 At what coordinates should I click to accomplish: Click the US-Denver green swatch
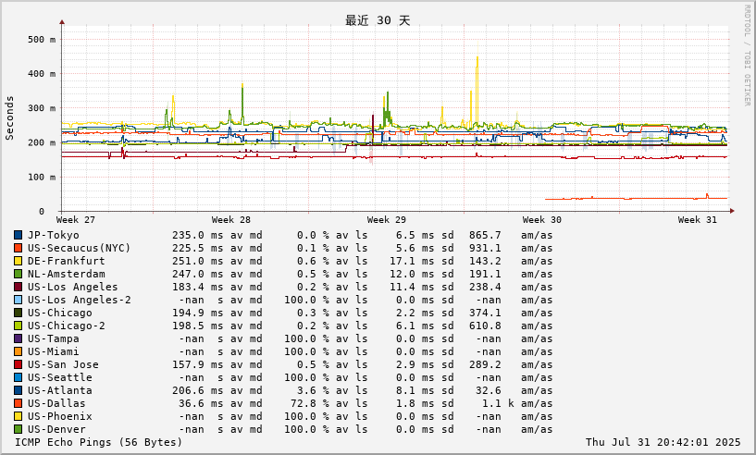click(18, 429)
